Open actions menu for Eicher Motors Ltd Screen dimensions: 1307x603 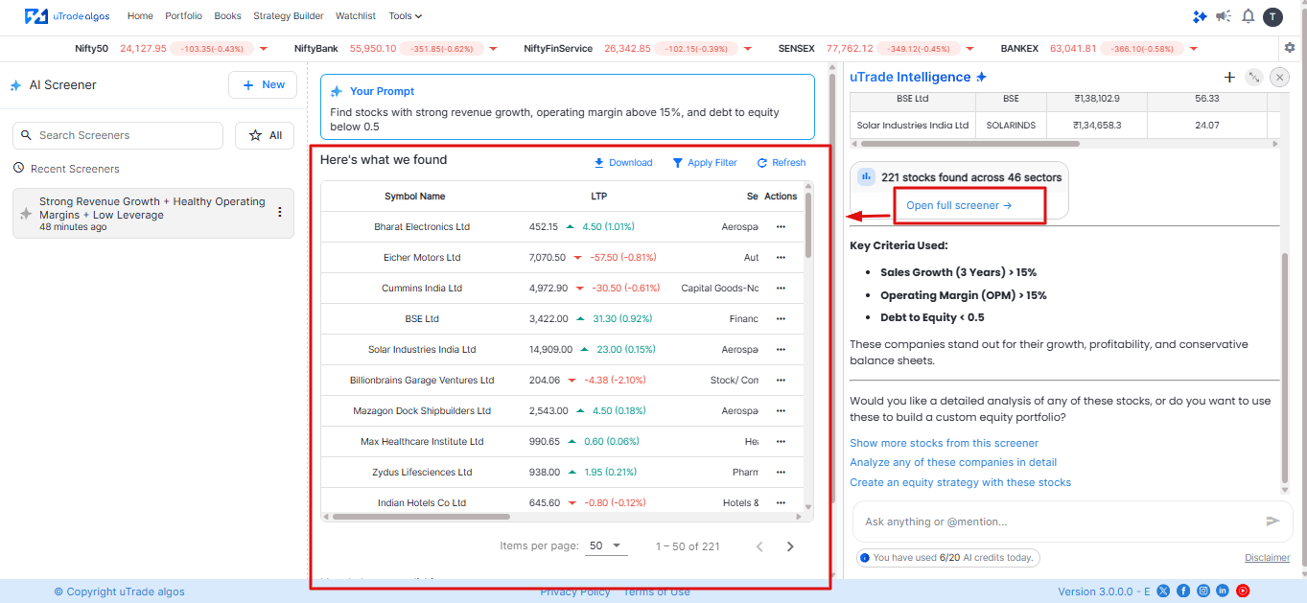click(x=781, y=258)
